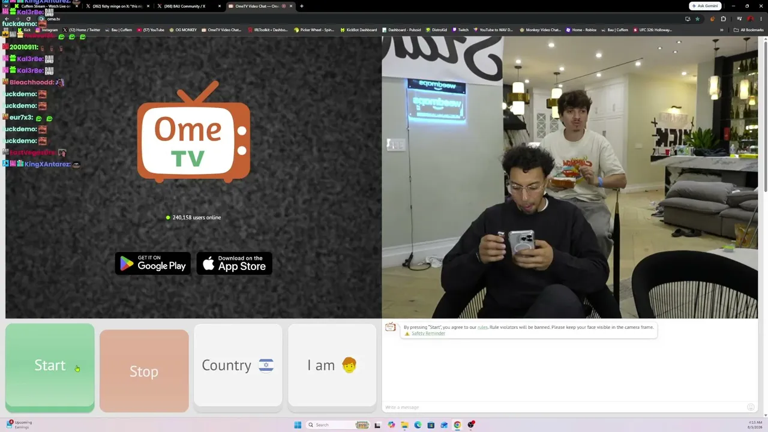The width and height of the screenshot is (768, 432).
Task: Open the Instagram bookmark
Action: pyautogui.click(x=47, y=30)
